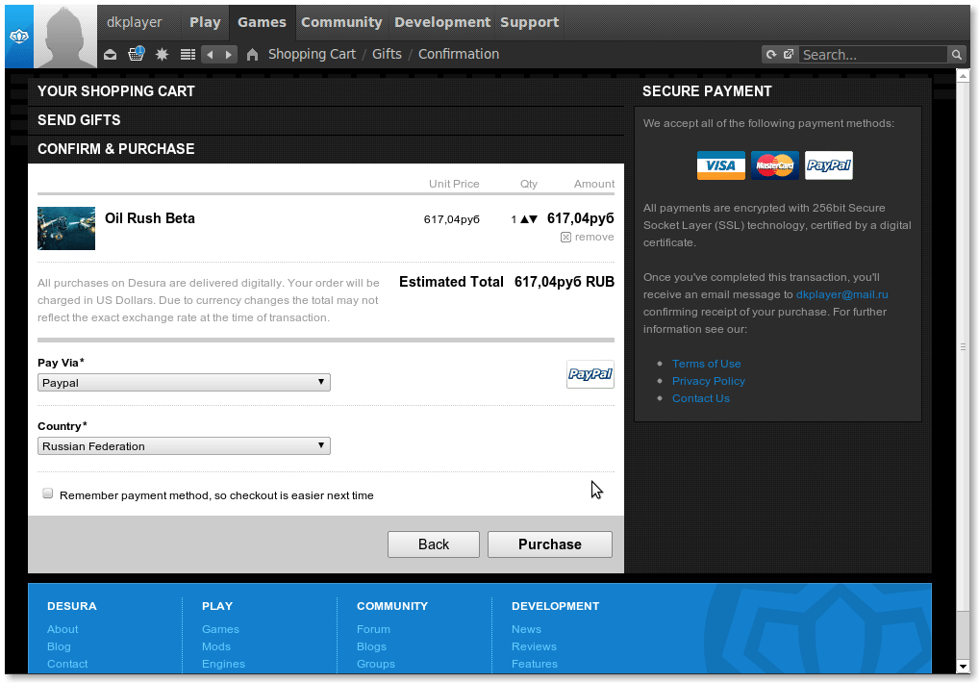Switch to the Community tab

tap(341, 22)
